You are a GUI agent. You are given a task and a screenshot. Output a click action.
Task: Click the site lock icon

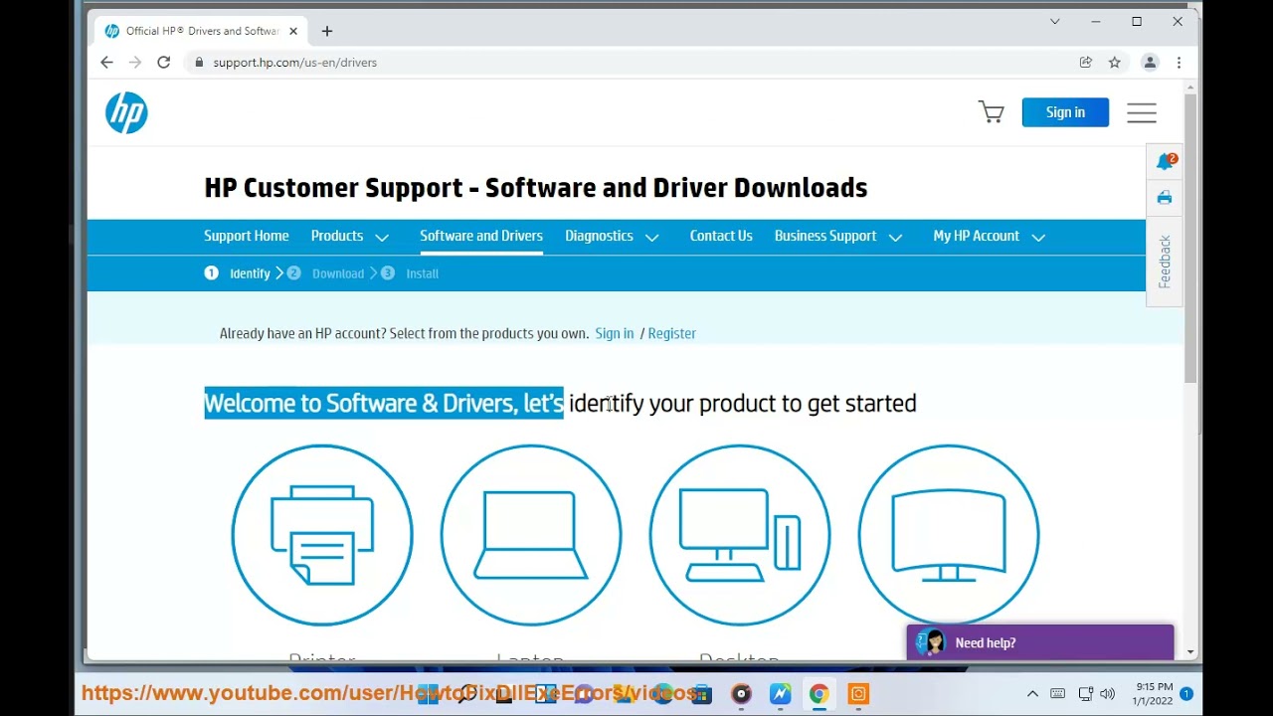click(x=199, y=62)
